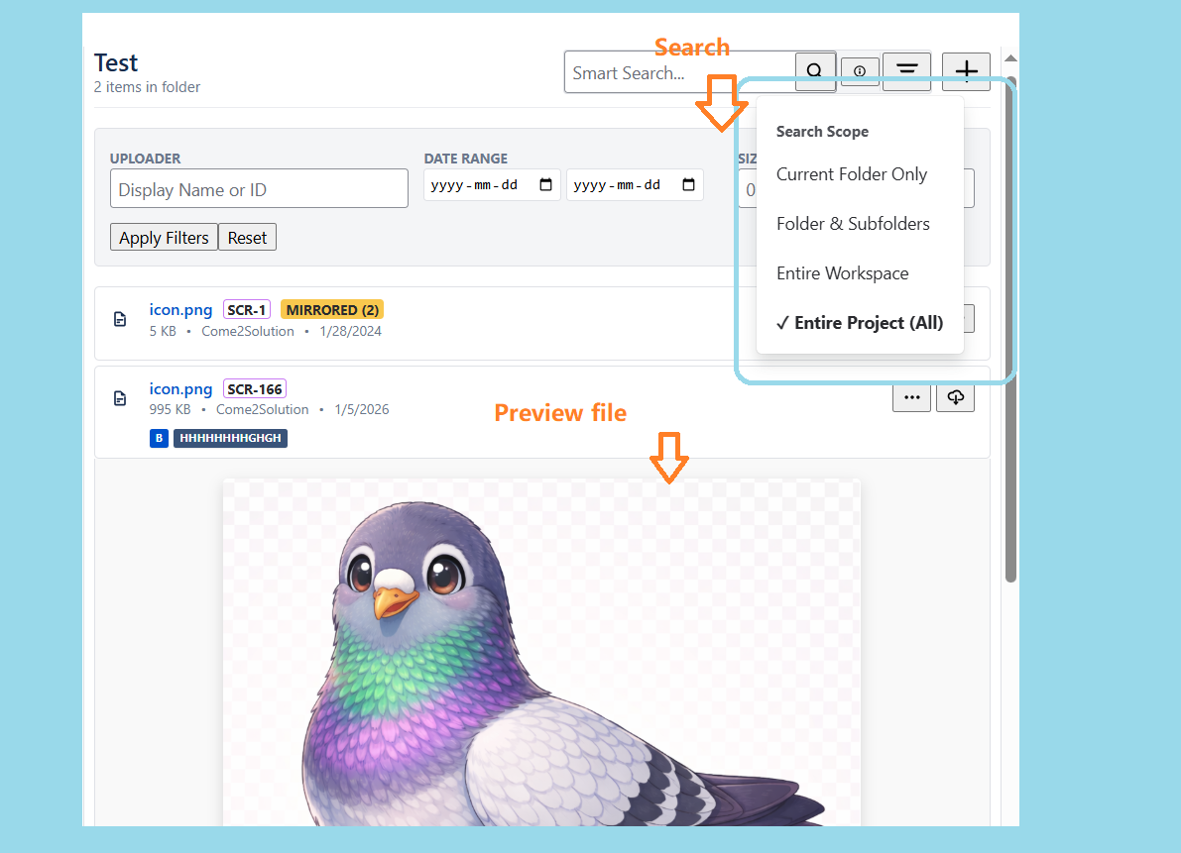This screenshot has width=1181, height=853.
Task: Open the three-dot more options icon
Action: 911,396
